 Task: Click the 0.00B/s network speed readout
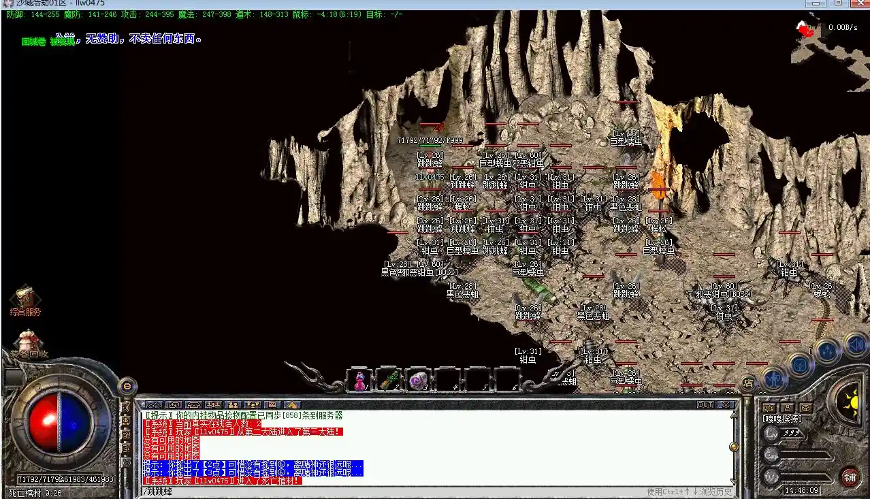[843, 28]
